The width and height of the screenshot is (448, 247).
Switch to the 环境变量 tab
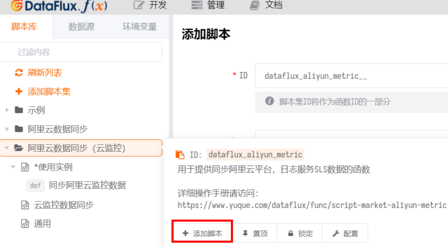140,27
